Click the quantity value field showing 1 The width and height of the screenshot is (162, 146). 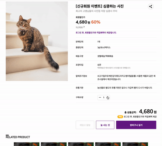click(104, 98)
